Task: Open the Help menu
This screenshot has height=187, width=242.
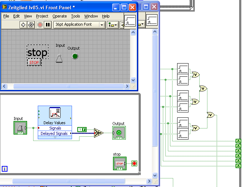Action: (106, 16)
